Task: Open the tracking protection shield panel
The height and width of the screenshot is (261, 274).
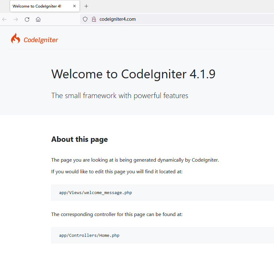Action: (x=85, y=19)
